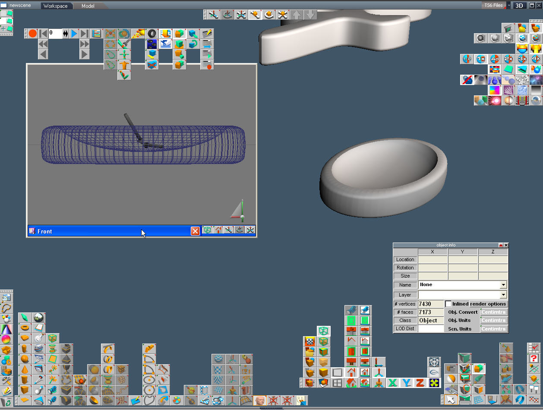Click the current frame number field

click(x=55, y=33)
